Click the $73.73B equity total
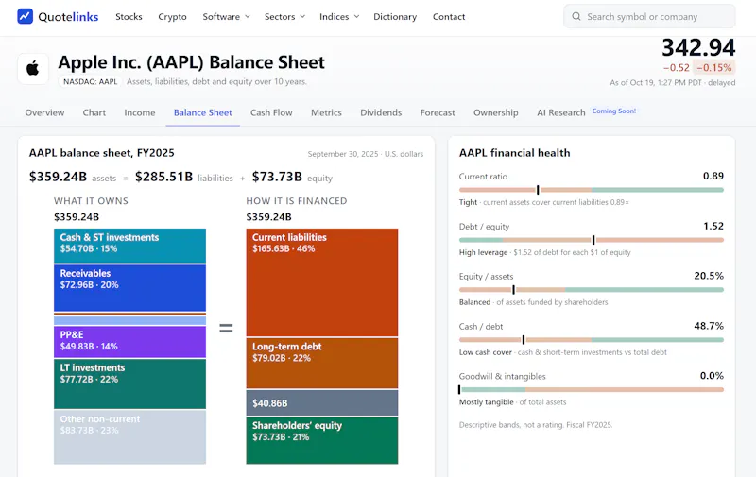 point(277,177)
